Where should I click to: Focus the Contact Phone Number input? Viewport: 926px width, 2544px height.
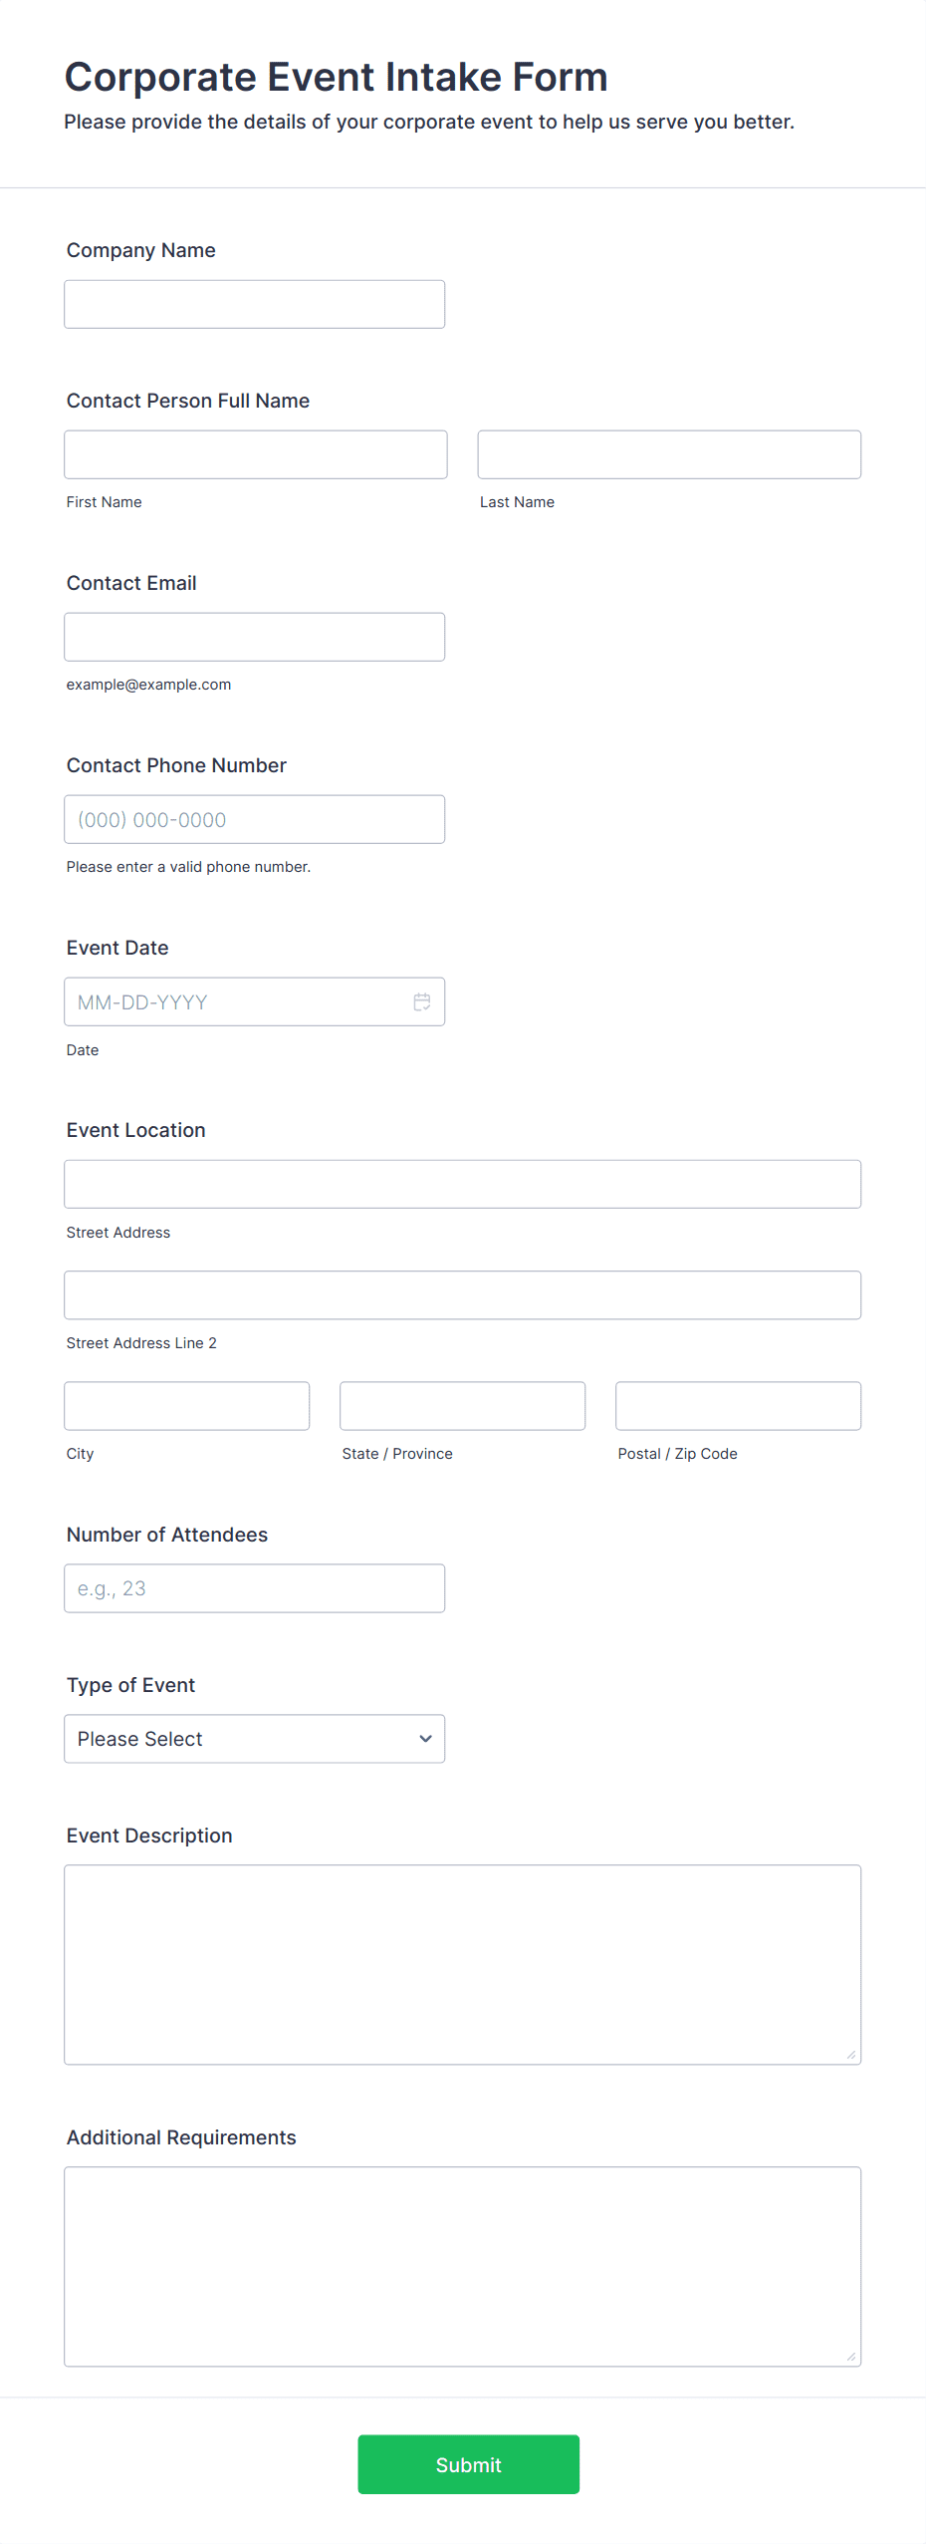coord(254,819)
